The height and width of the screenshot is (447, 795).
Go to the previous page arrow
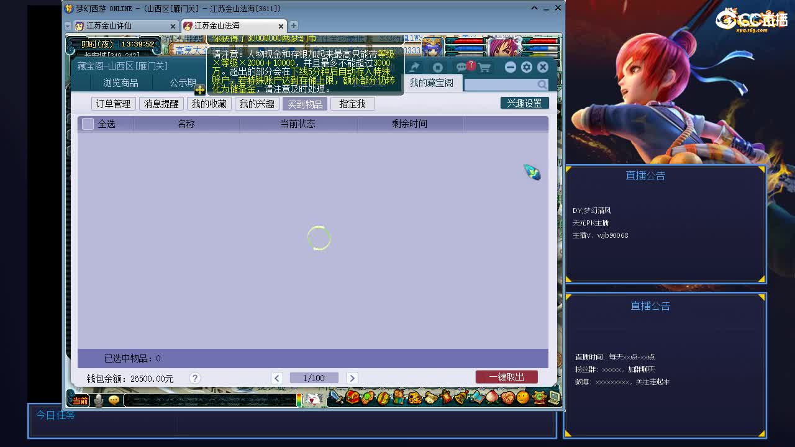[277, 378]
